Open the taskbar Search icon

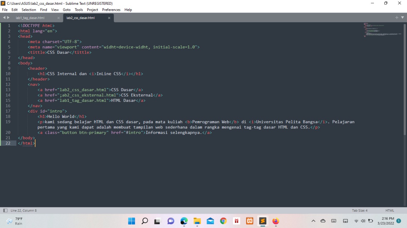click(145, 221)
